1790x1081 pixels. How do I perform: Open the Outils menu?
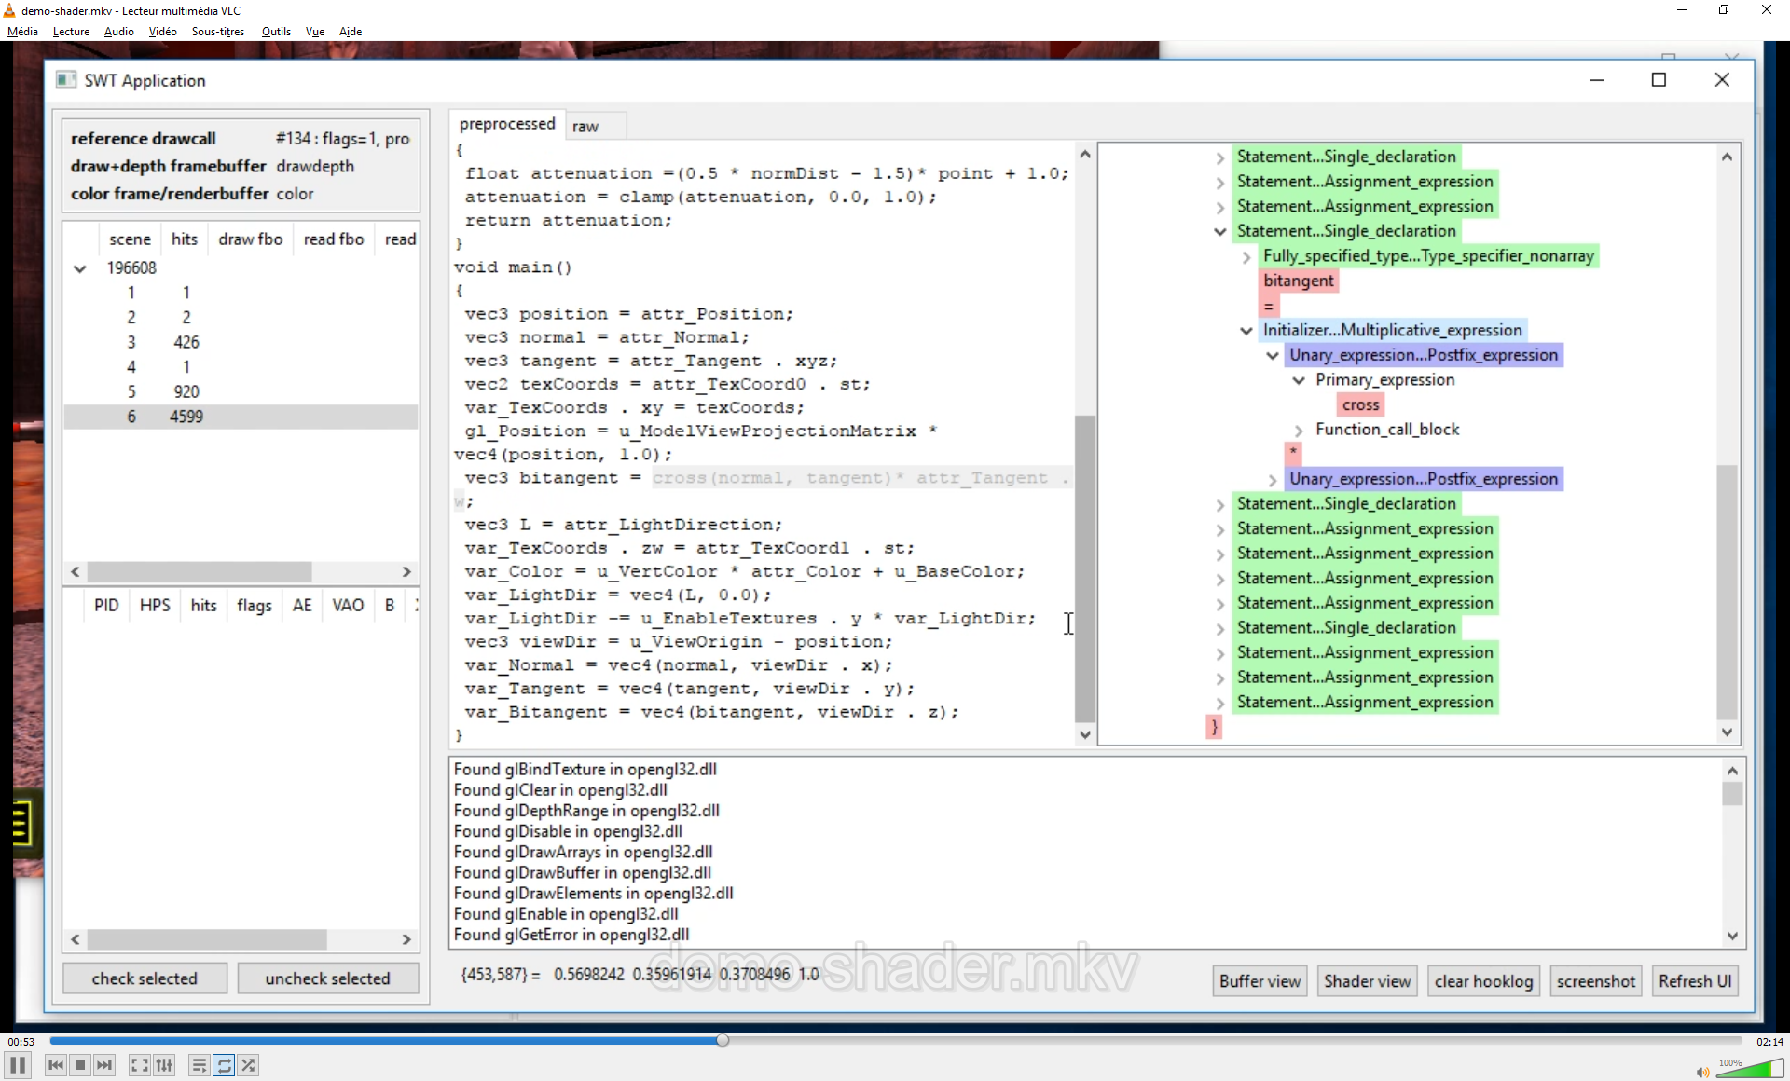click(x=276, y=31)
